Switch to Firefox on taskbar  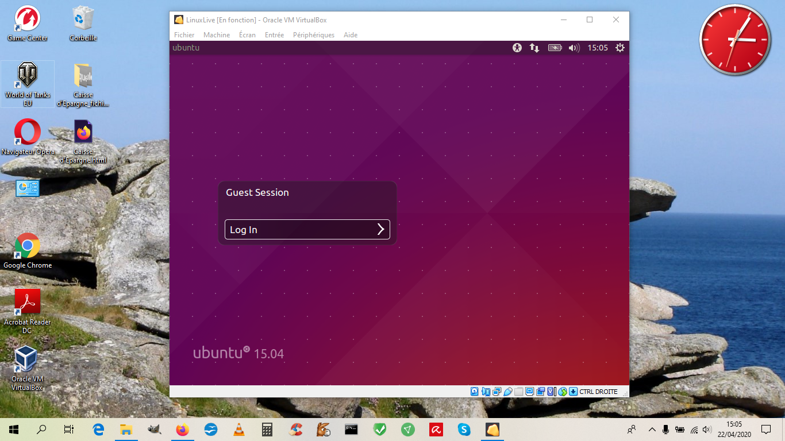(x=182, y=429)
